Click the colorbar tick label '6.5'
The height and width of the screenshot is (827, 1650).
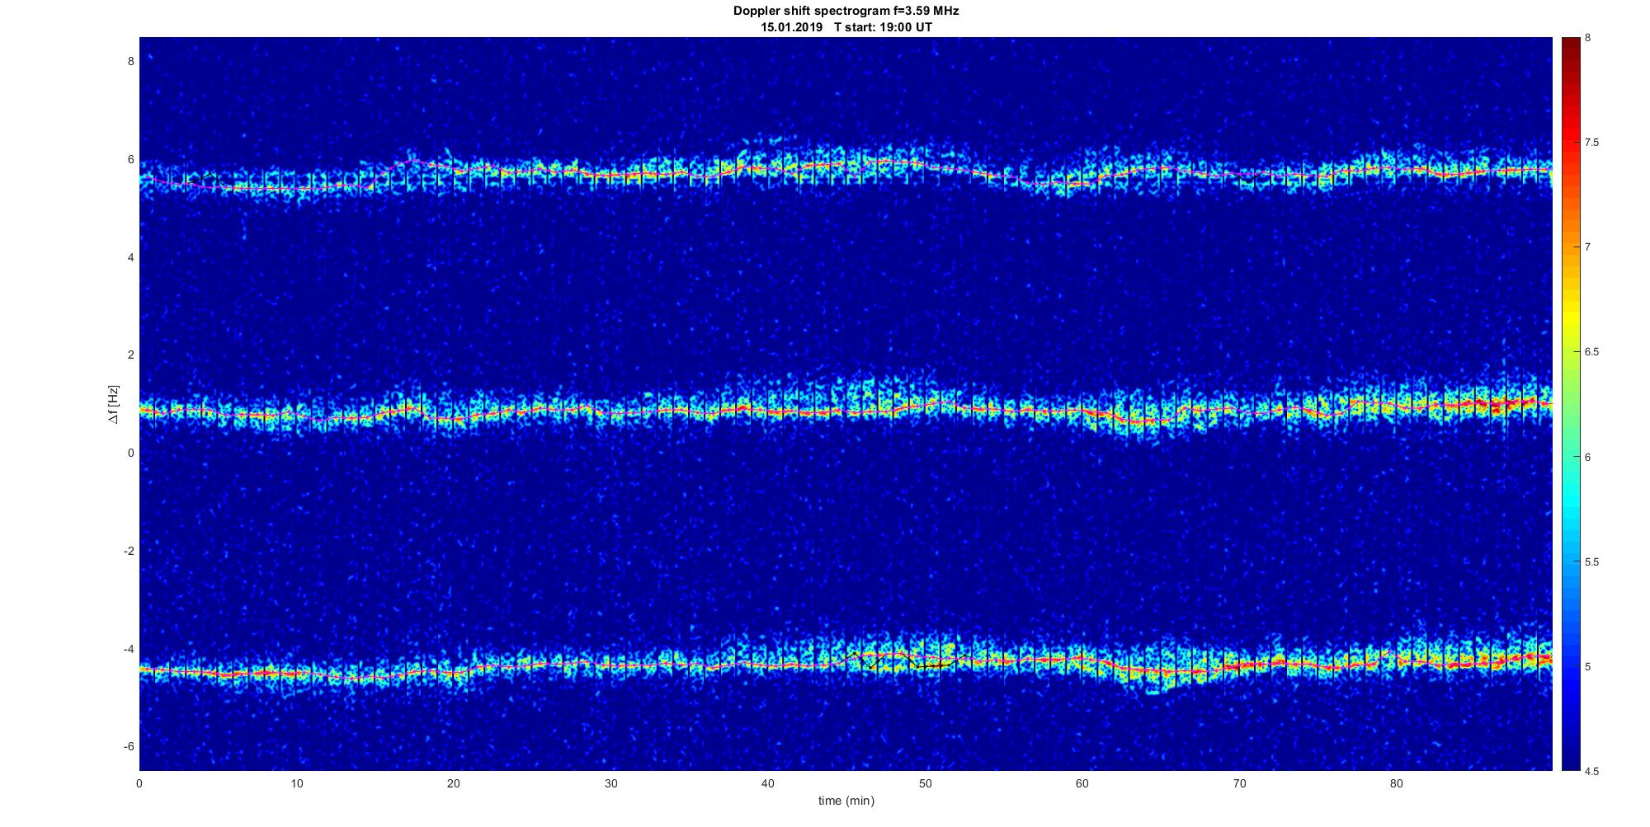click(1592, 352)
